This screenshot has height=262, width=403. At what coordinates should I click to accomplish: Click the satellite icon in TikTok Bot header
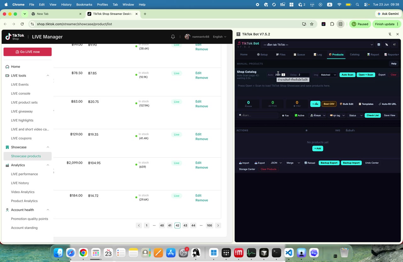click(387, 45)
